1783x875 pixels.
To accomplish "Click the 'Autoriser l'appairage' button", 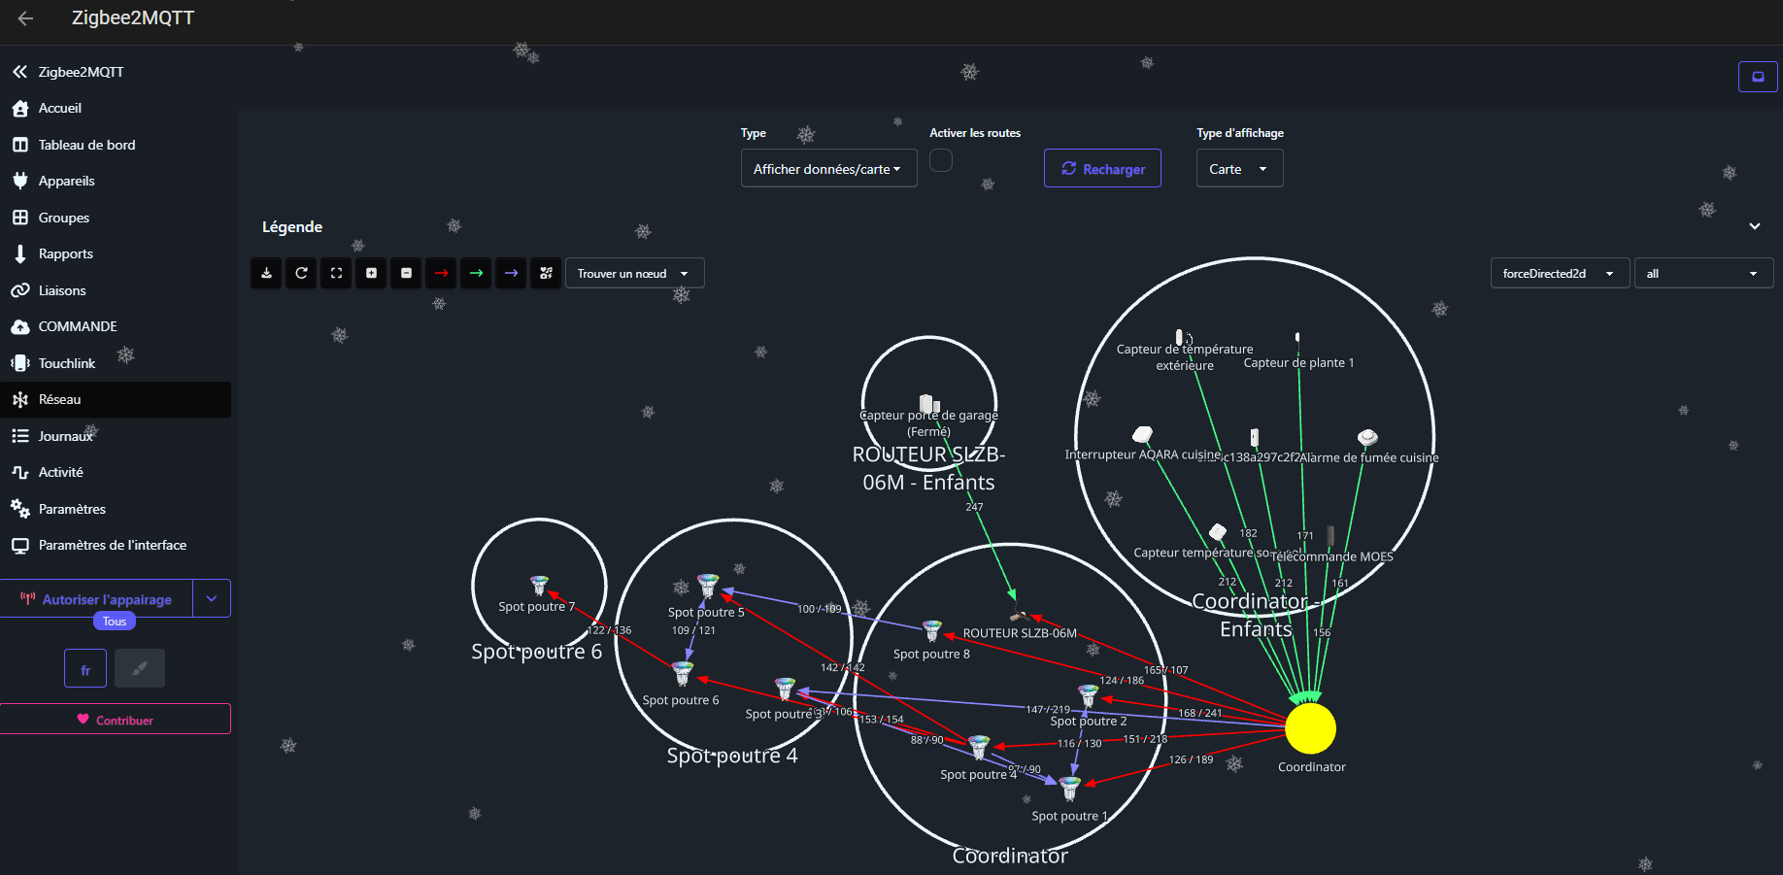I will click(97, 599).
